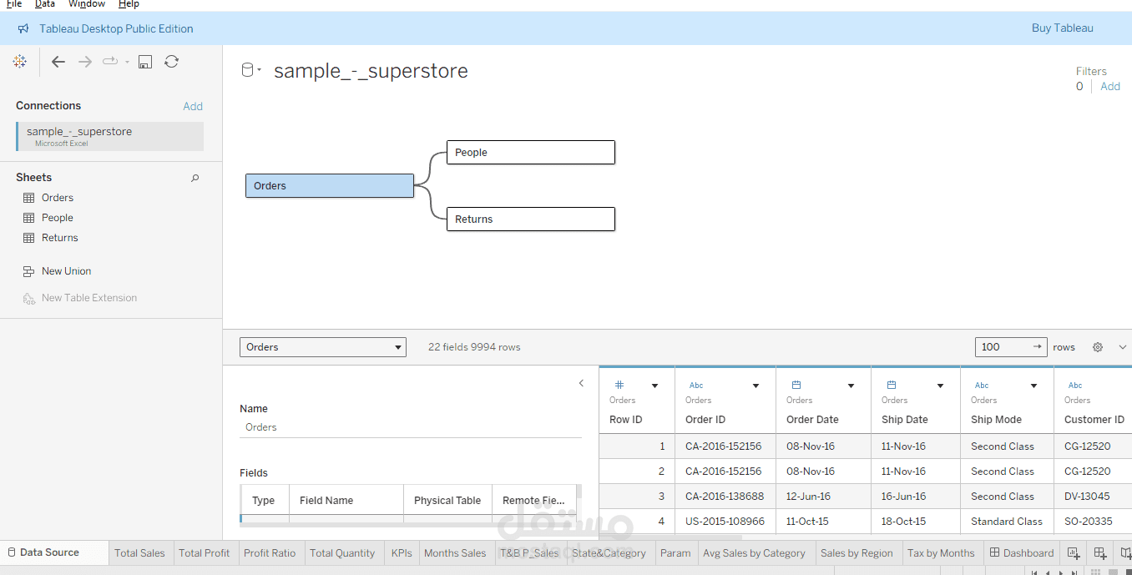Open the Dashboard tab
1132x575 pixels.
coord(1021,552)
